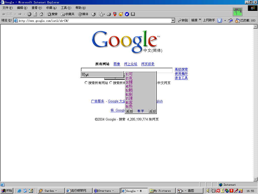Open the File (文件) menu
Image resolution: width=258 pixels, height=194 pixels.
8,8
